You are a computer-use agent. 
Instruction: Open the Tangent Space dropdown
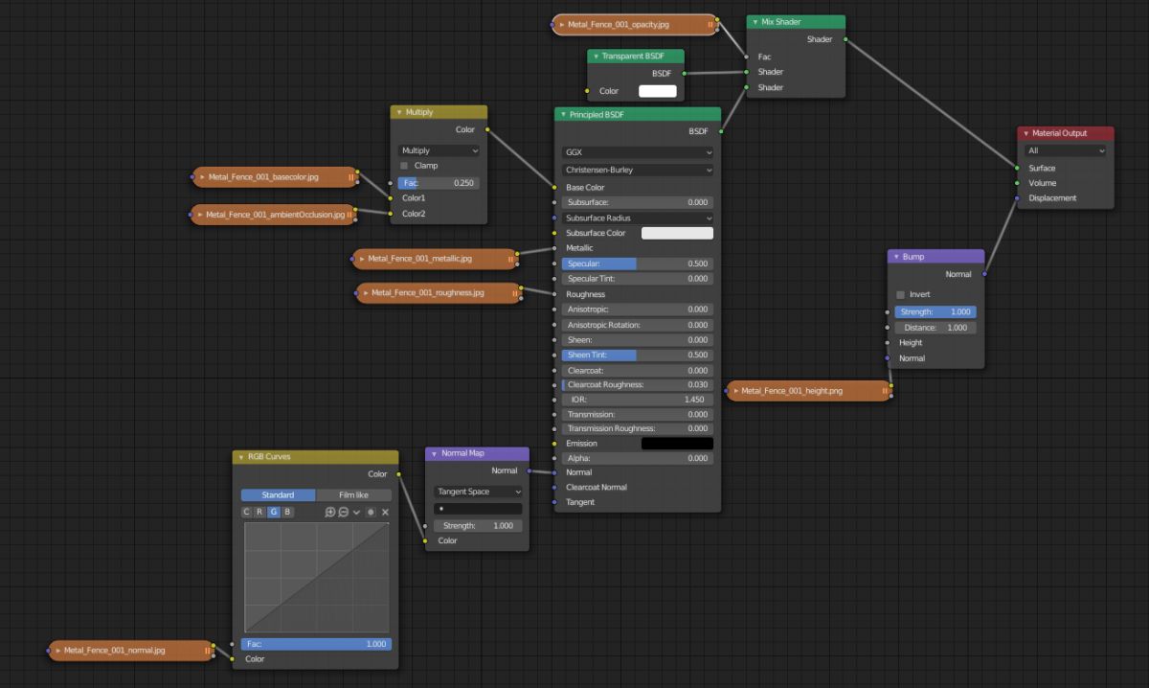point(478,492)
